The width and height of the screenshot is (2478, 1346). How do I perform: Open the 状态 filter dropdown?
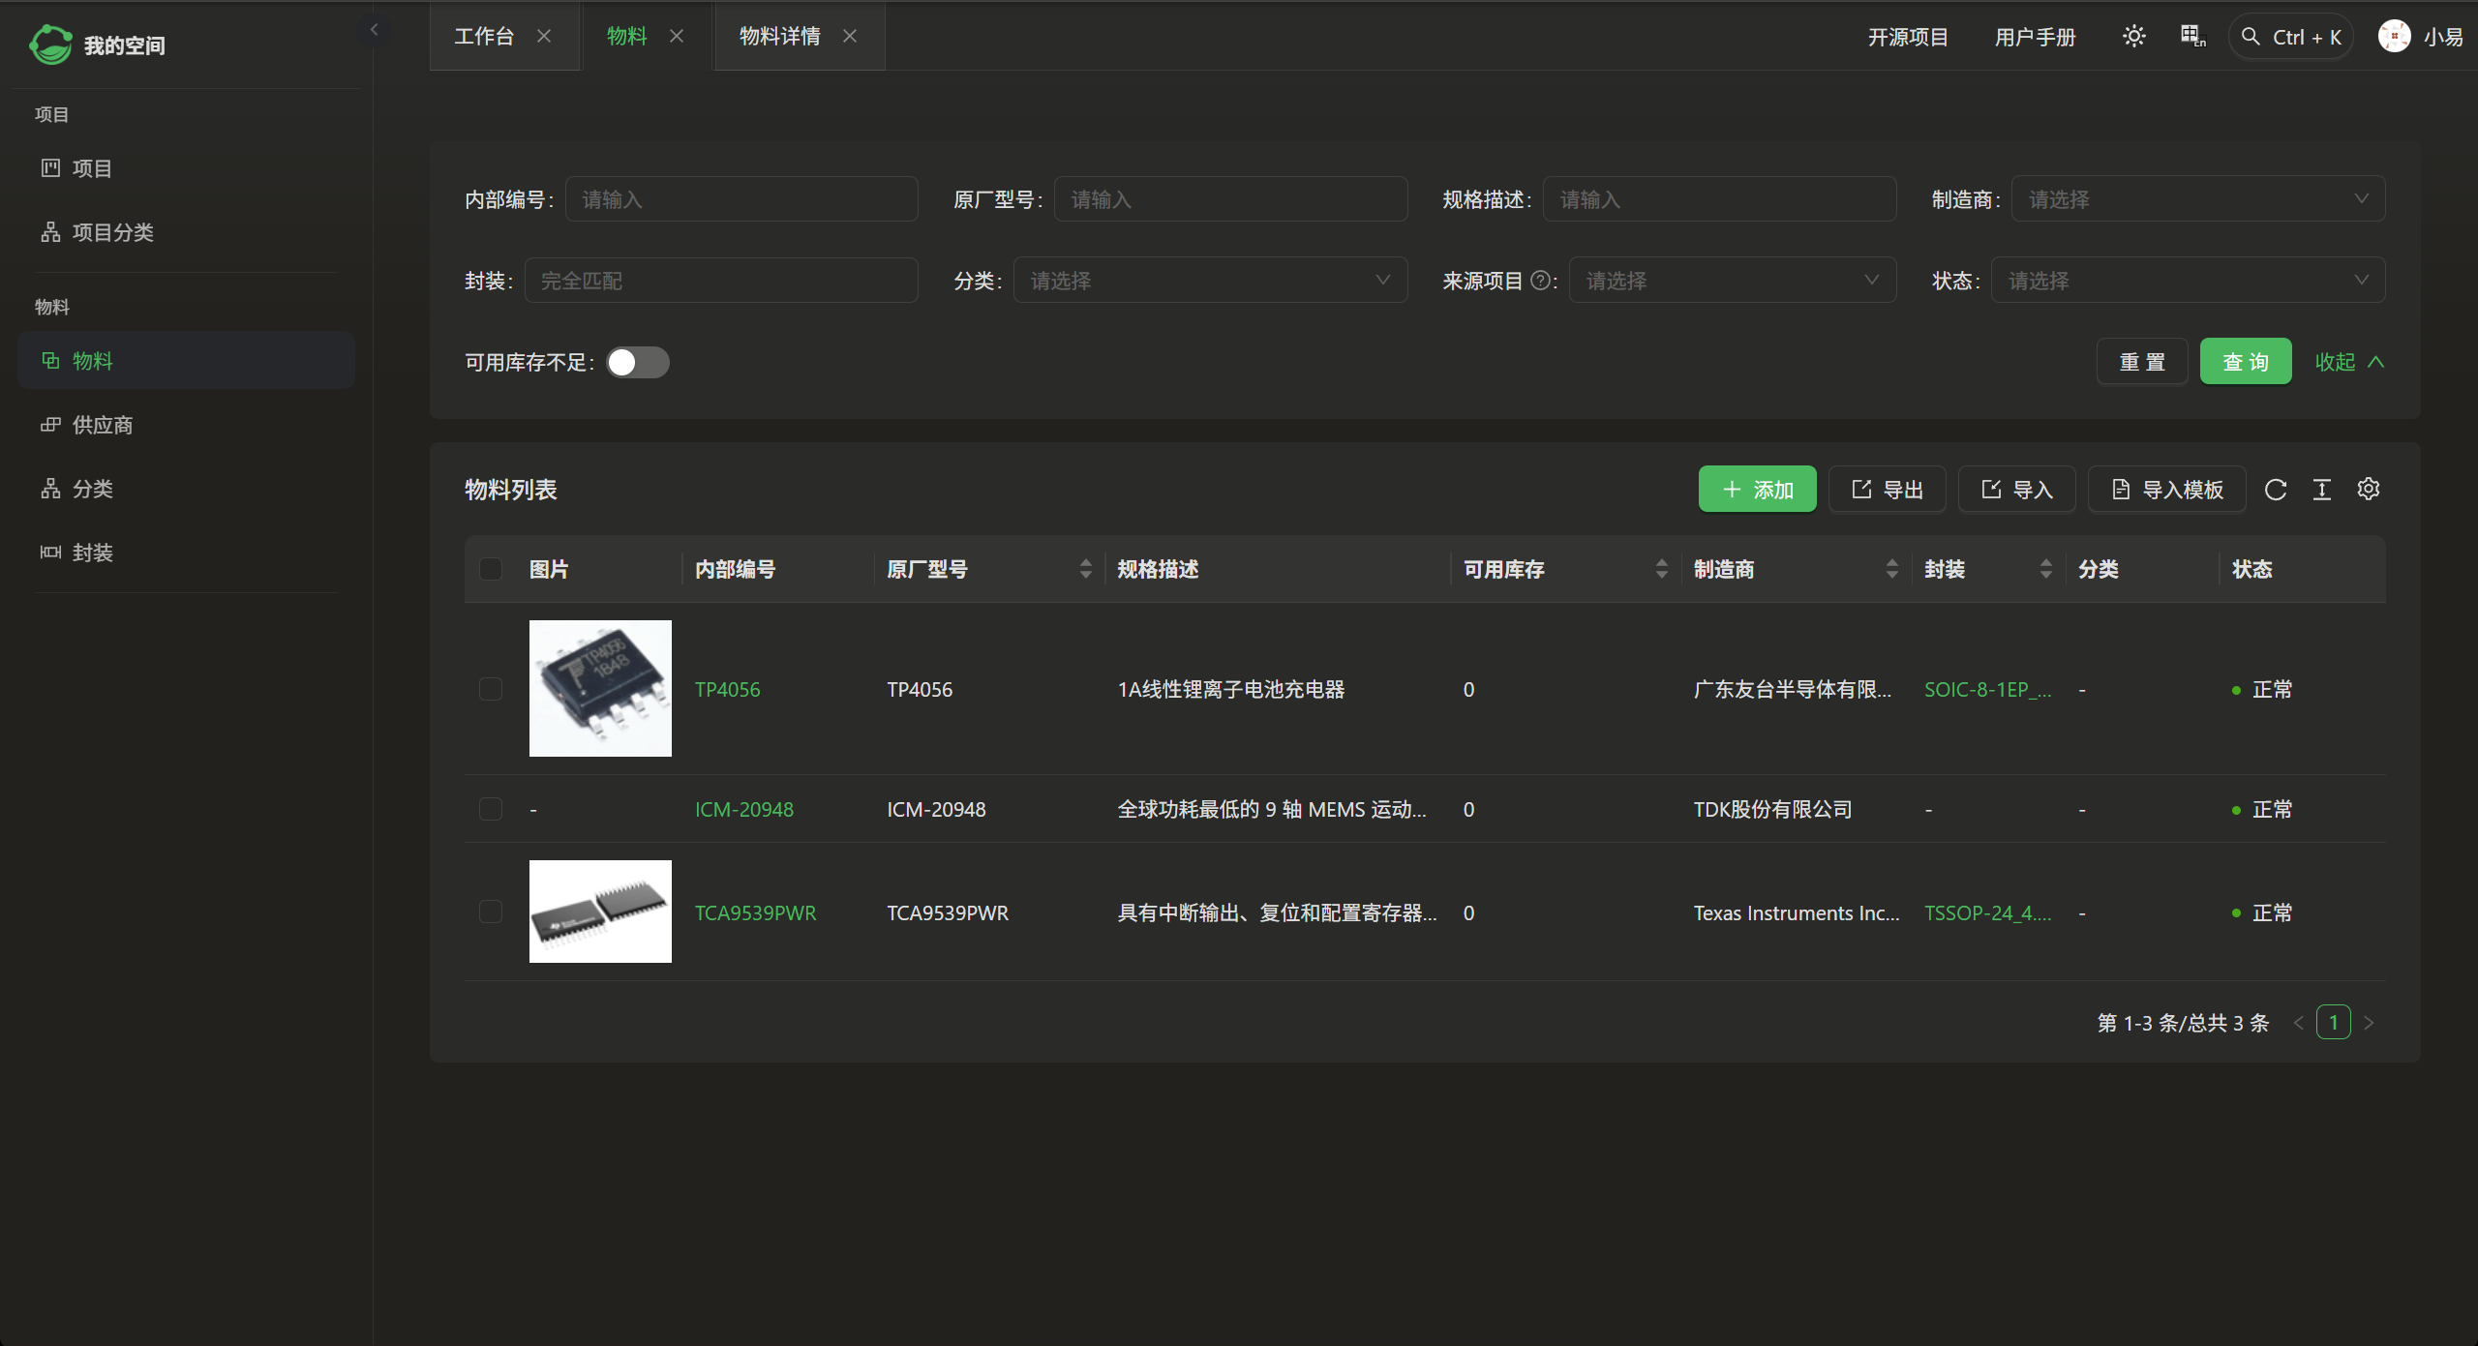pos(2188,281)
